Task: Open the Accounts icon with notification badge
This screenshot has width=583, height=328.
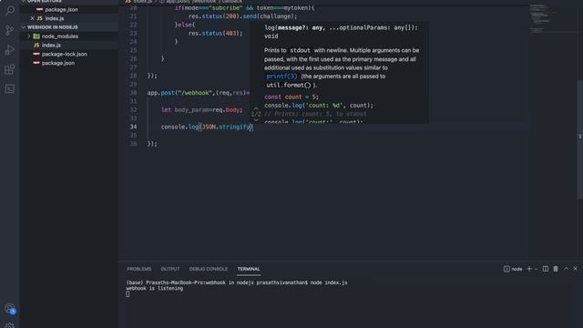Action: pos(10,308)
